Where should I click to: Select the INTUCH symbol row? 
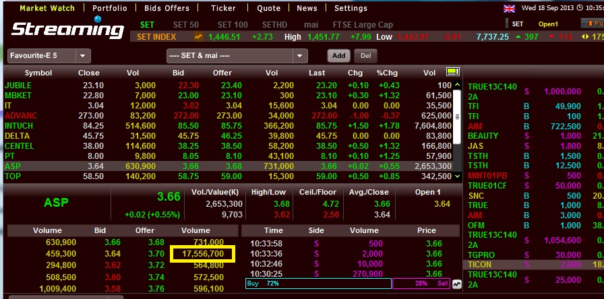228,126
